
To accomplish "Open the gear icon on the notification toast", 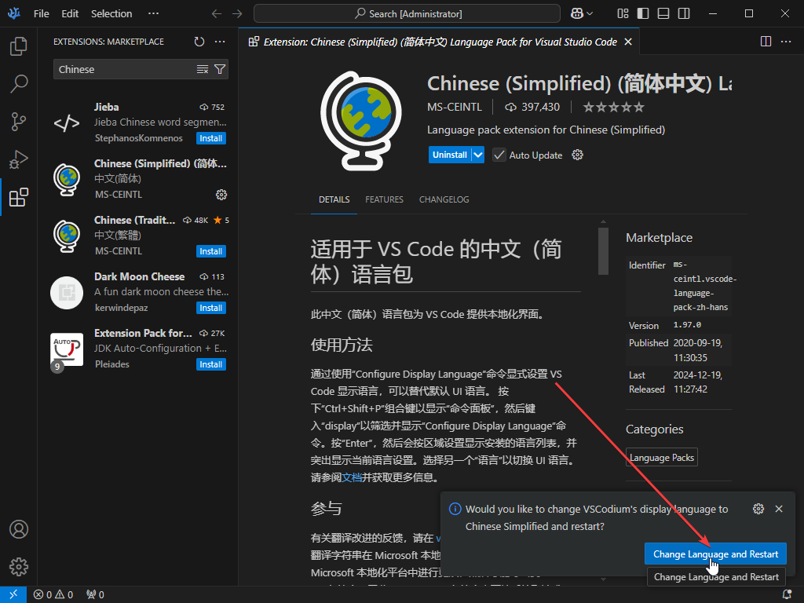I will tap(758, 509).
